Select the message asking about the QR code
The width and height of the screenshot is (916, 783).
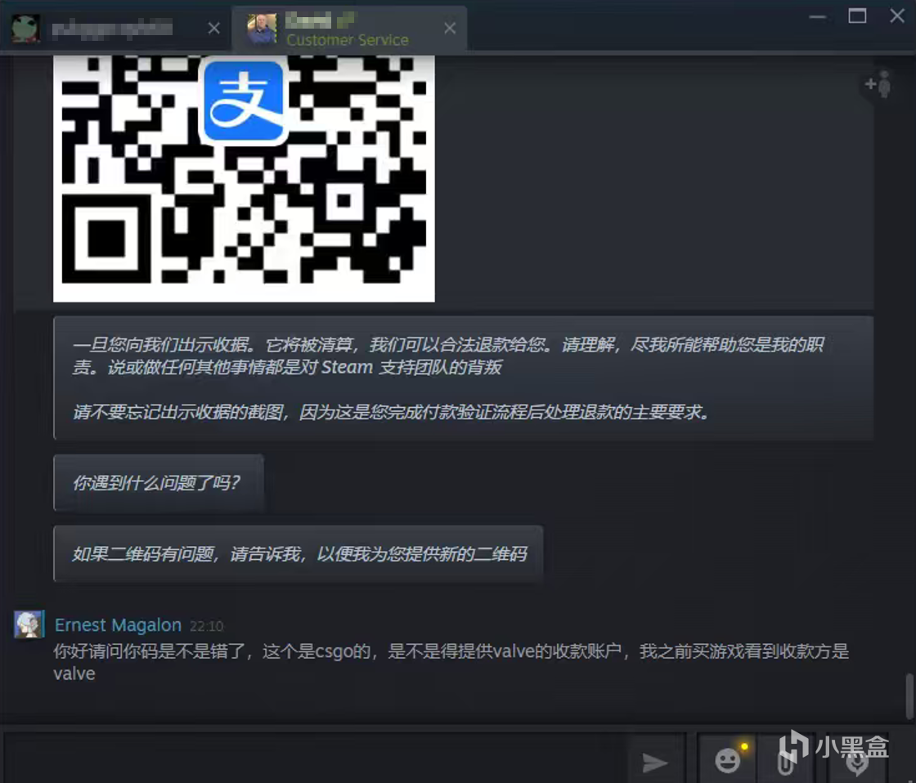[301, 554]
